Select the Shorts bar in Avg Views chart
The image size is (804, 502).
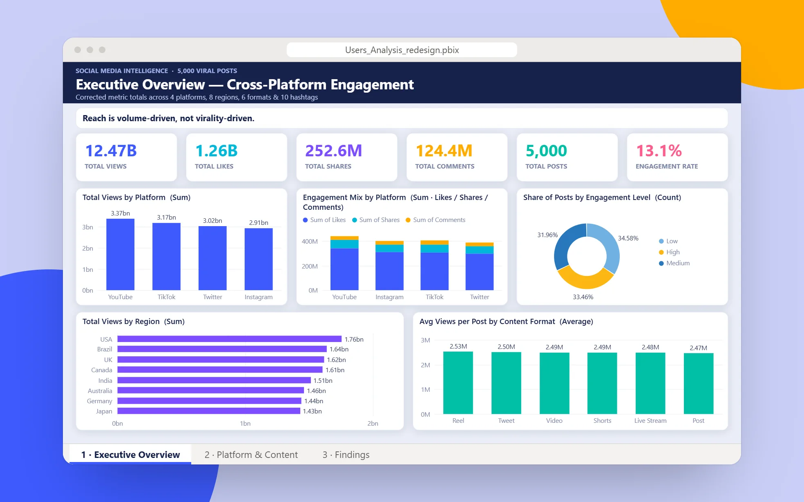[x=602, y=383]
